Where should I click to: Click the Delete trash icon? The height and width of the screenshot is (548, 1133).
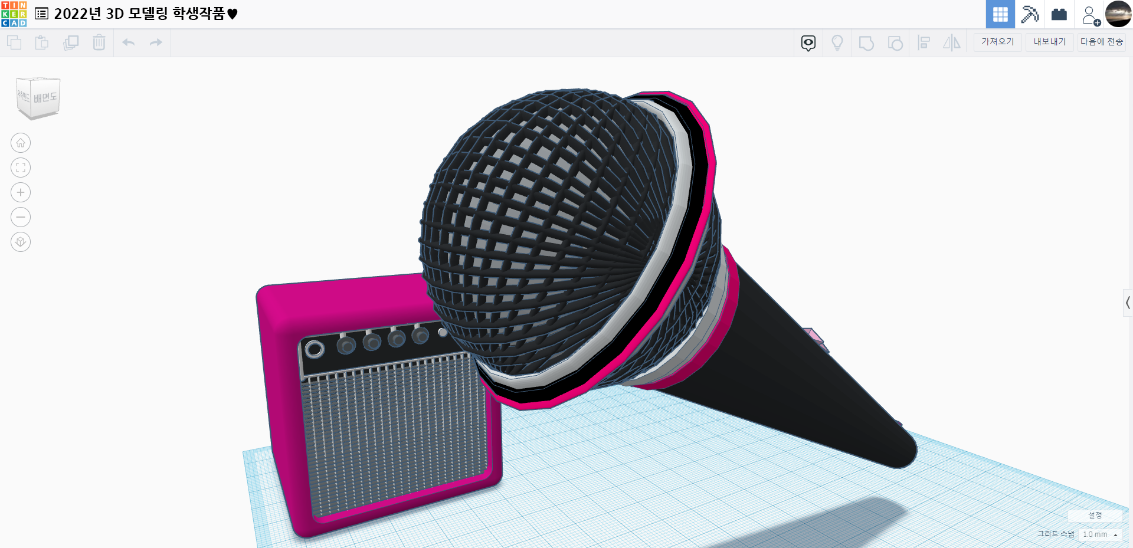99,42
